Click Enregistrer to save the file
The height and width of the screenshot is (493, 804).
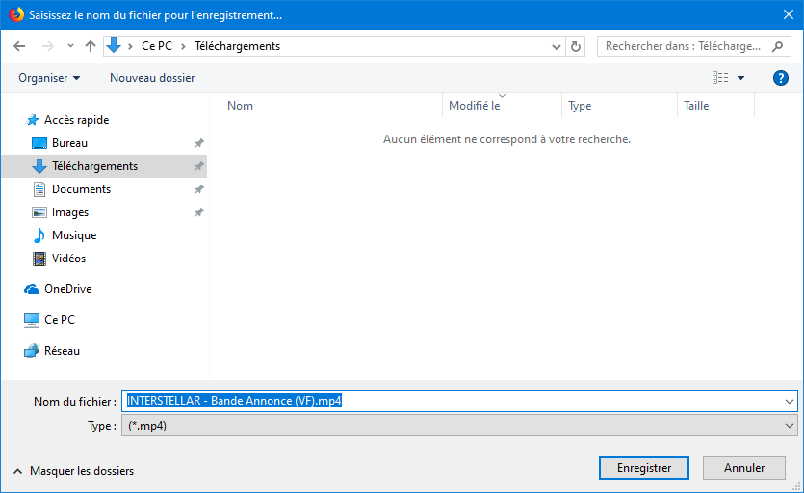(x=644, y=468)
